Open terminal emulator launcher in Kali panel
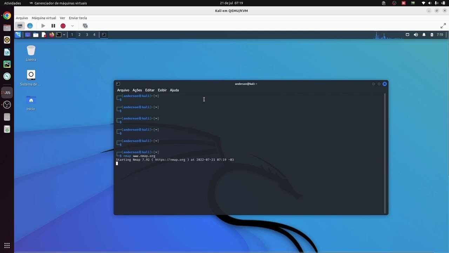 click(x=59, y=35)
